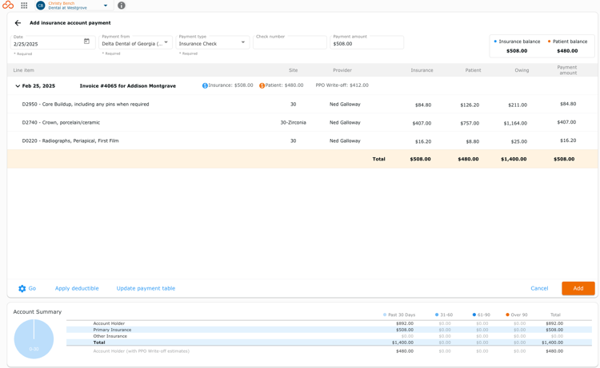Click the Account Summary heading

38,312
